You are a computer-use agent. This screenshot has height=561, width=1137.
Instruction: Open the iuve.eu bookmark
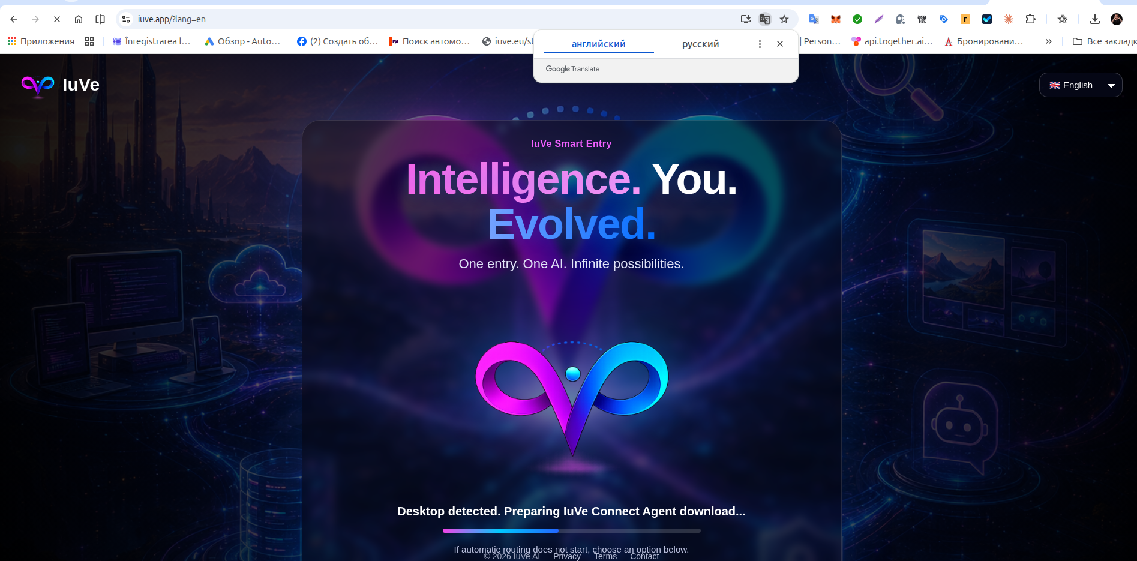click(x=508, y=41)
